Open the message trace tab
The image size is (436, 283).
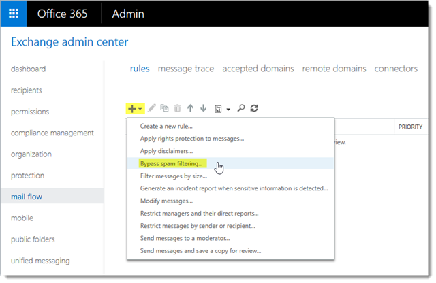tap(186, 69)
